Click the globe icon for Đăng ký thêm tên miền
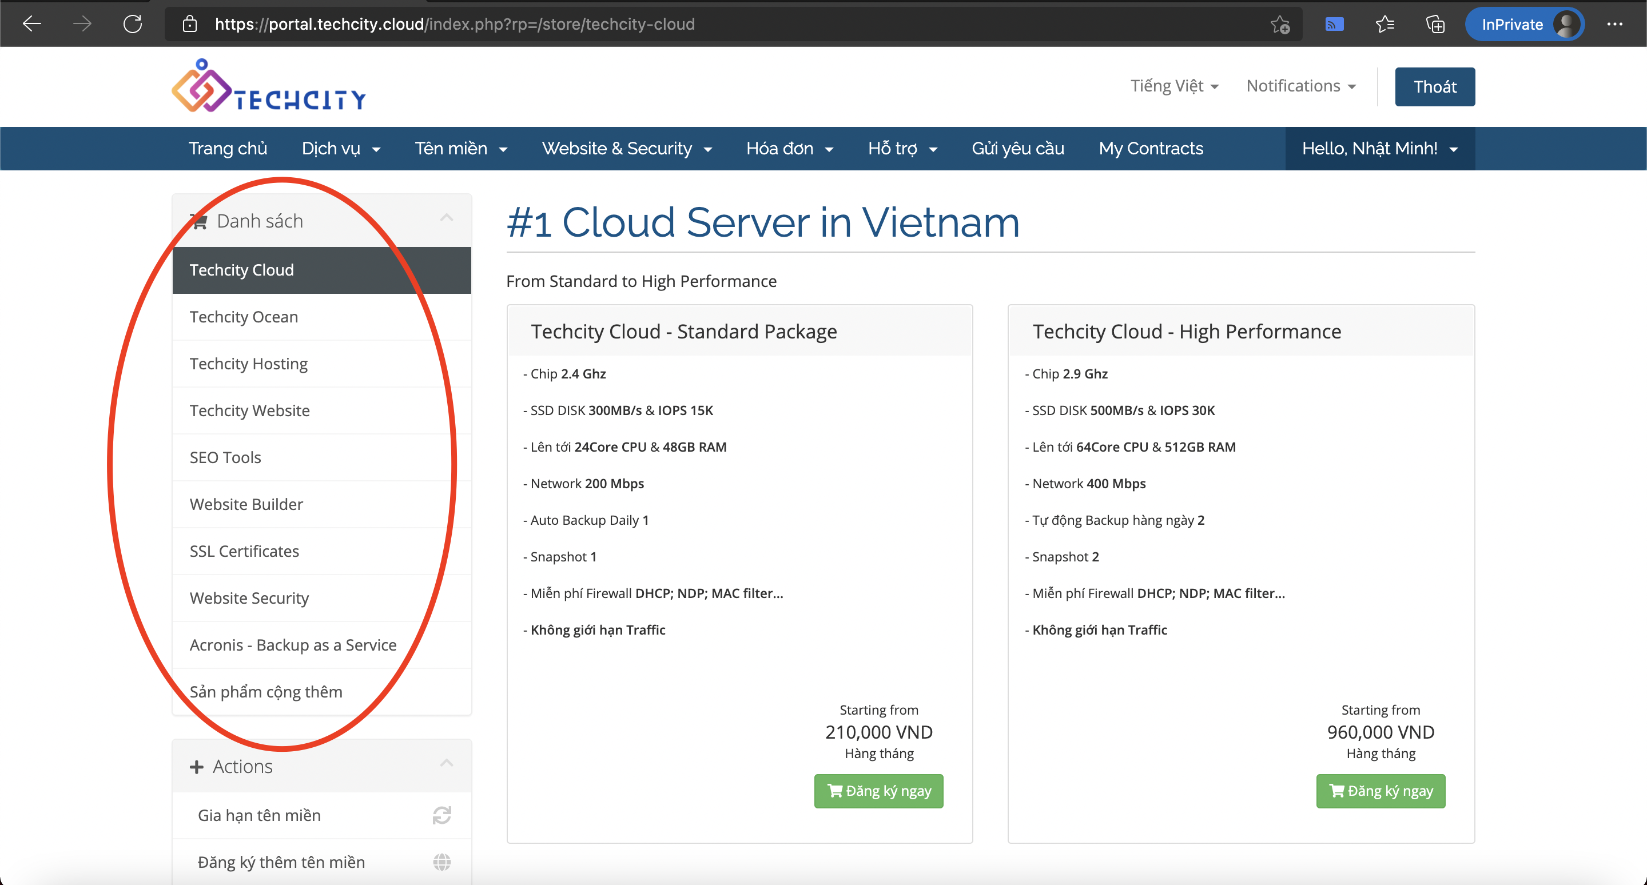The width and height of the screenshot is (1647, 885). (x=442, y=862)
